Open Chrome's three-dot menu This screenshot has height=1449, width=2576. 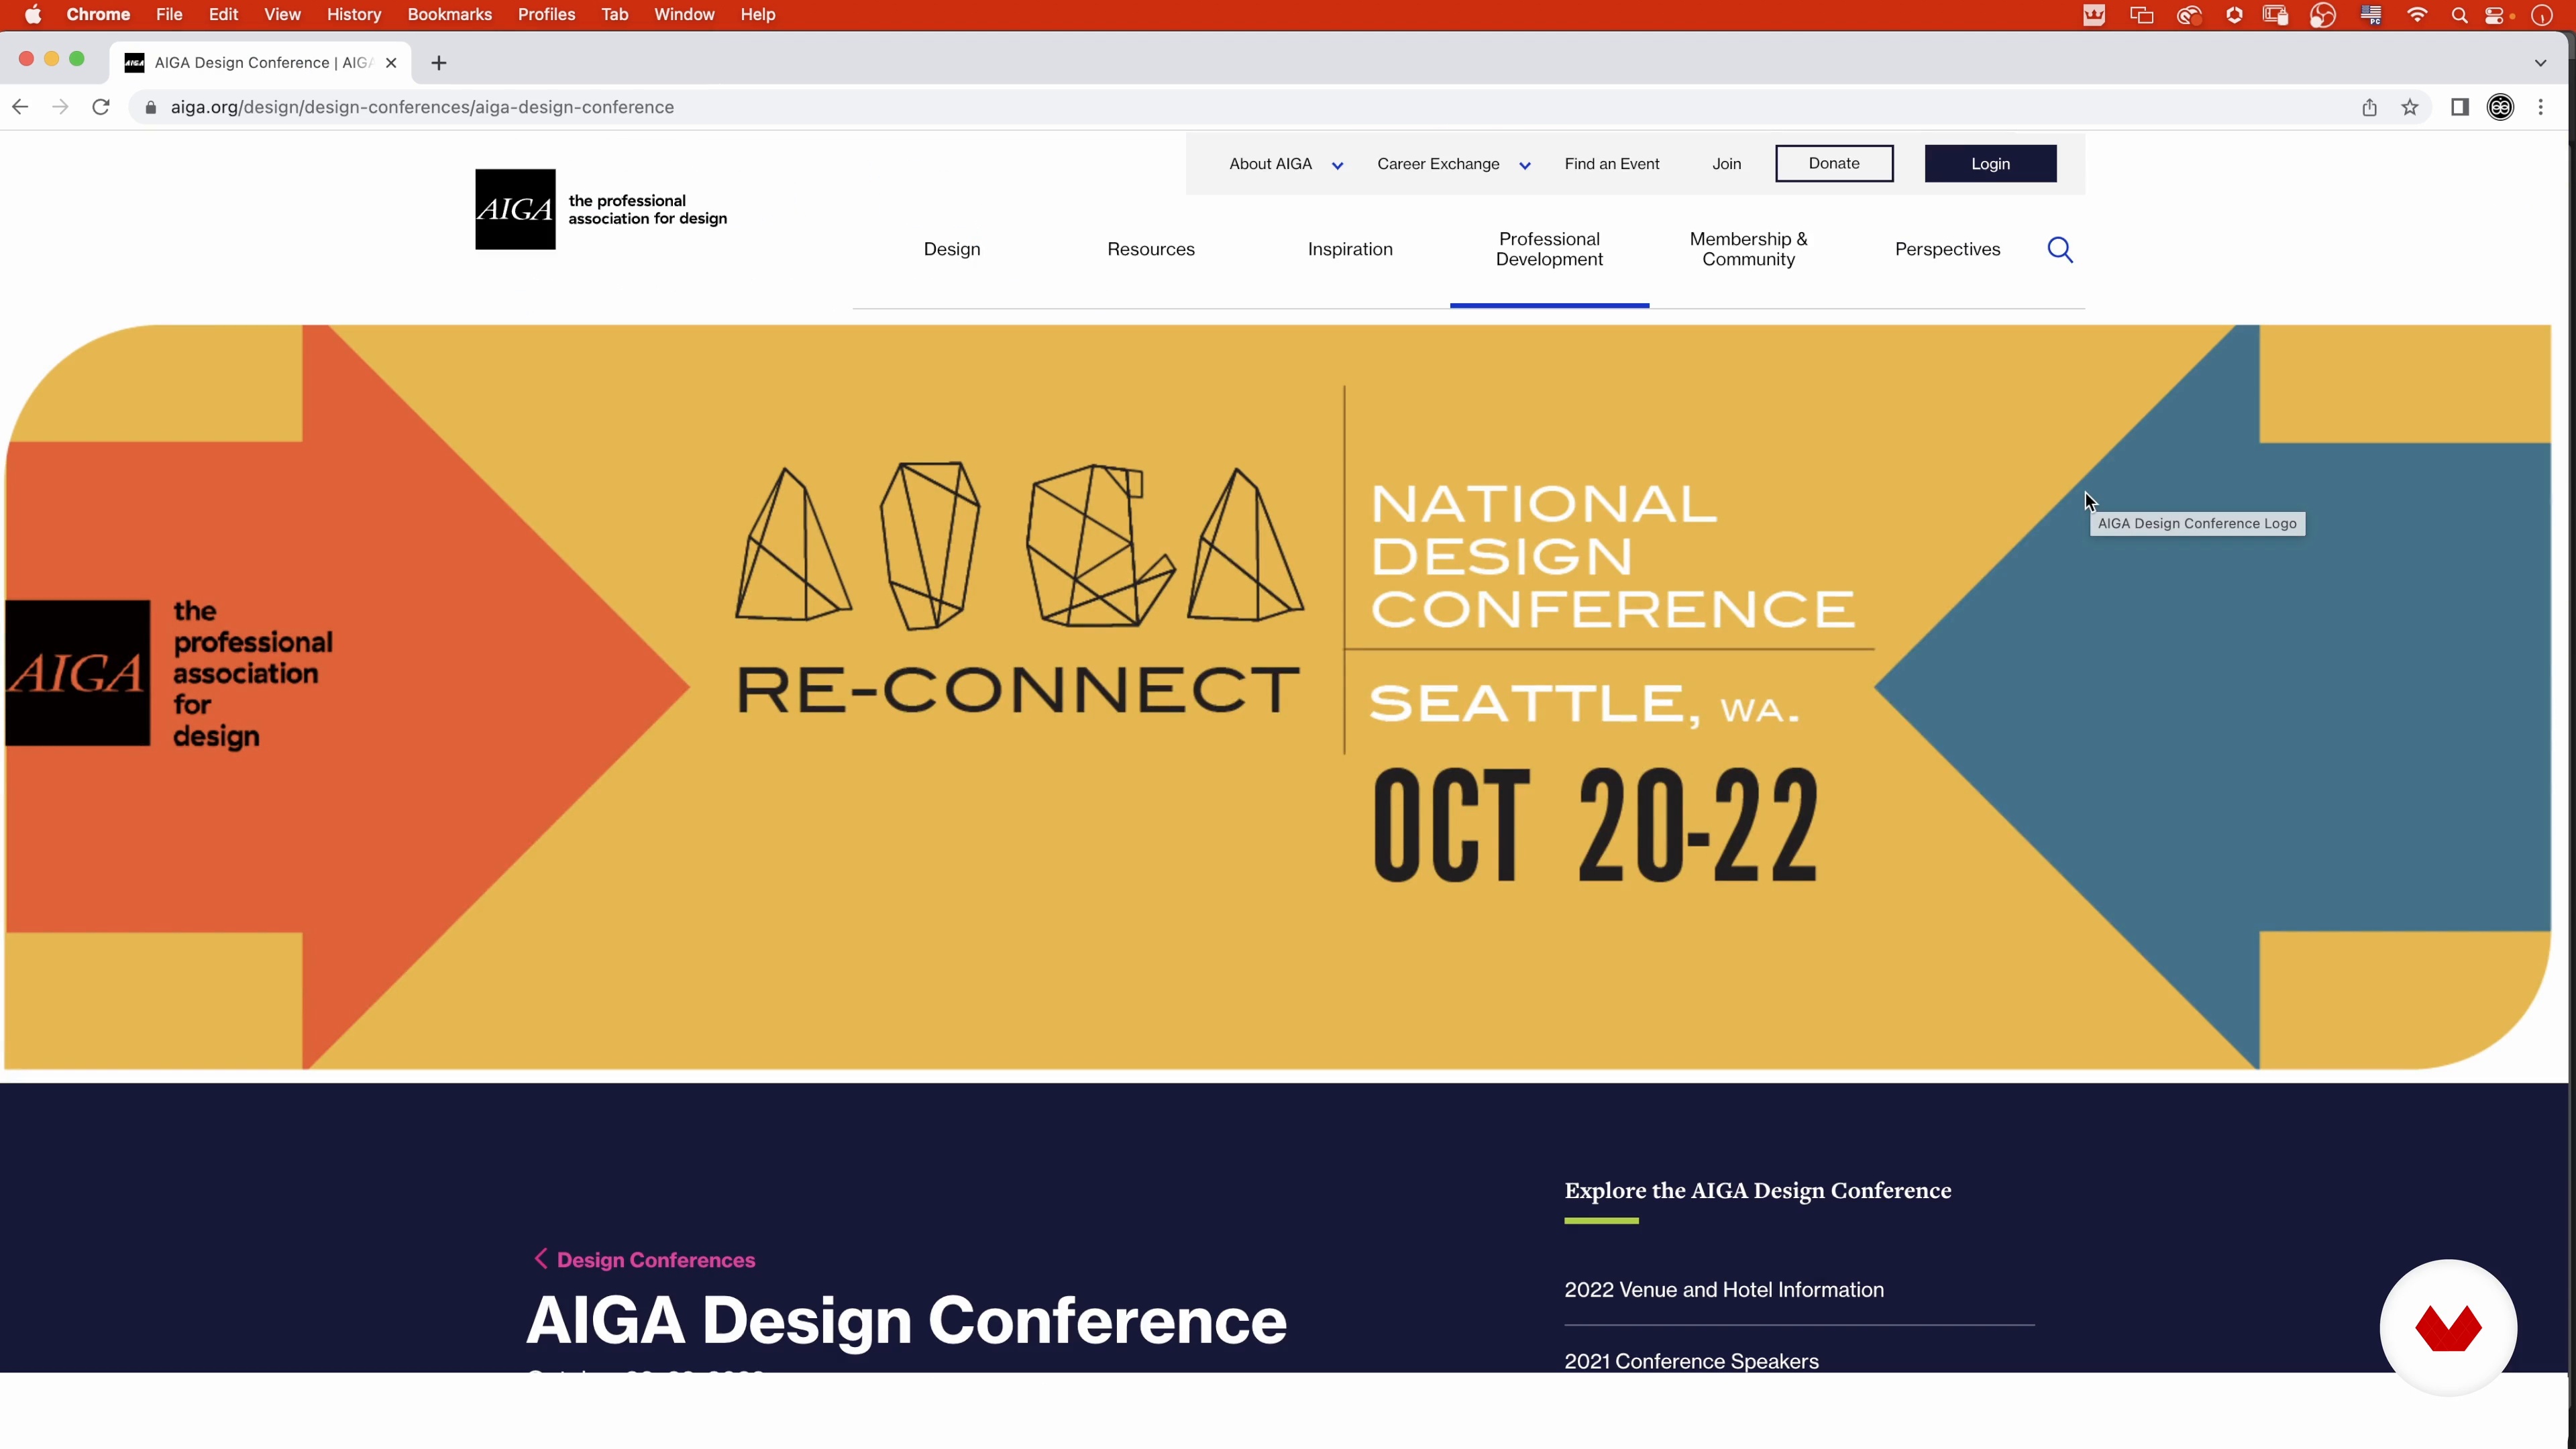pyautogui.click(x=2541, y=107)
